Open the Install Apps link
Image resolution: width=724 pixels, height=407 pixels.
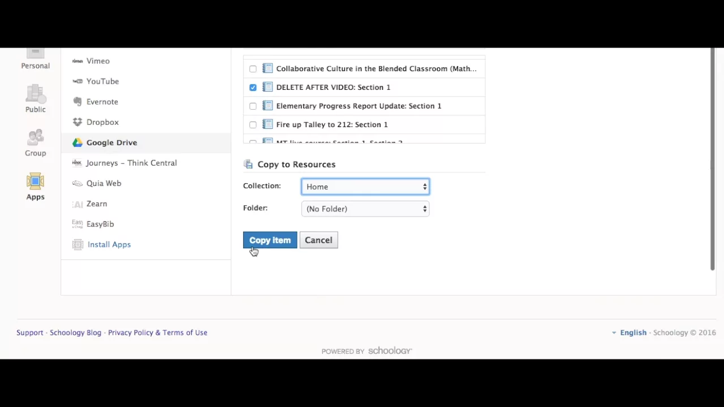coord(109,244)
